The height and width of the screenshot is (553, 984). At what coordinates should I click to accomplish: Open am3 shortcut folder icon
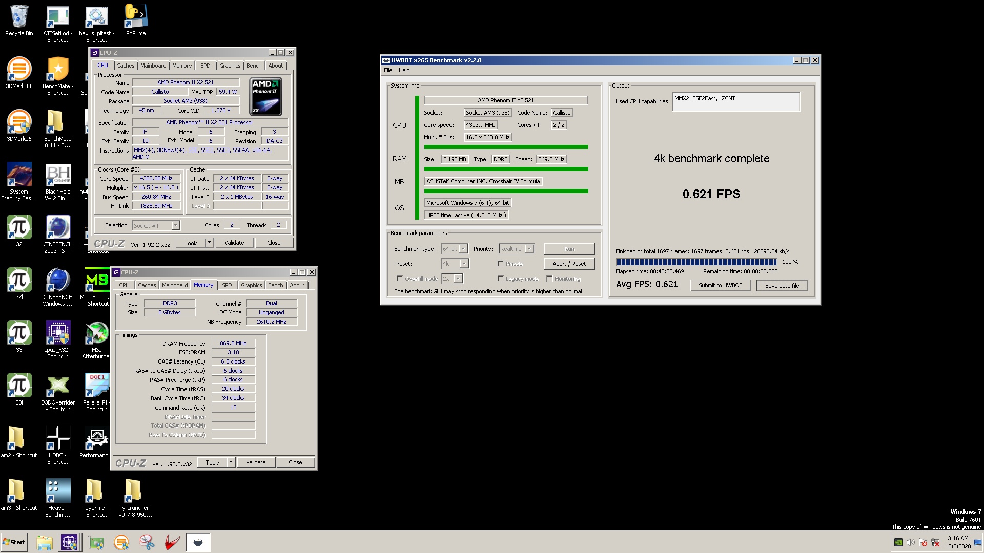point(19,495)
